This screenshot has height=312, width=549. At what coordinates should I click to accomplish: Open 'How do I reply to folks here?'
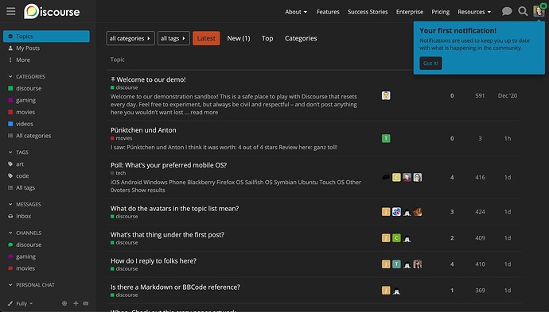(x=154, y=260)
